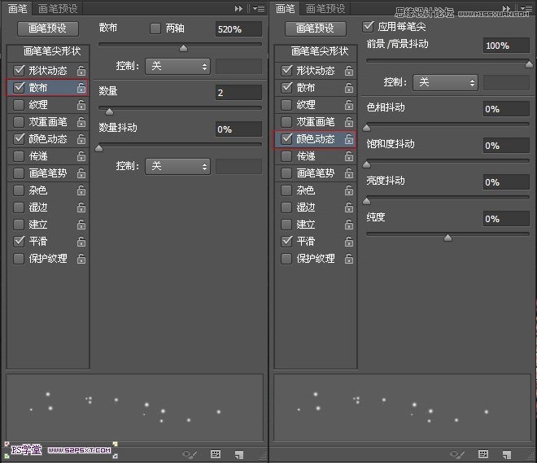Toggle lock icon for 散布 in left panel
537x463 pixels.
pyautogui.click(x=81, y=88)
